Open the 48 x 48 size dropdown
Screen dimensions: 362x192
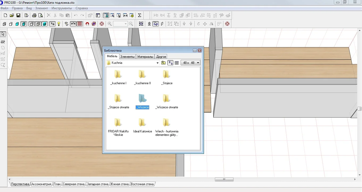(x=198, y=63)
